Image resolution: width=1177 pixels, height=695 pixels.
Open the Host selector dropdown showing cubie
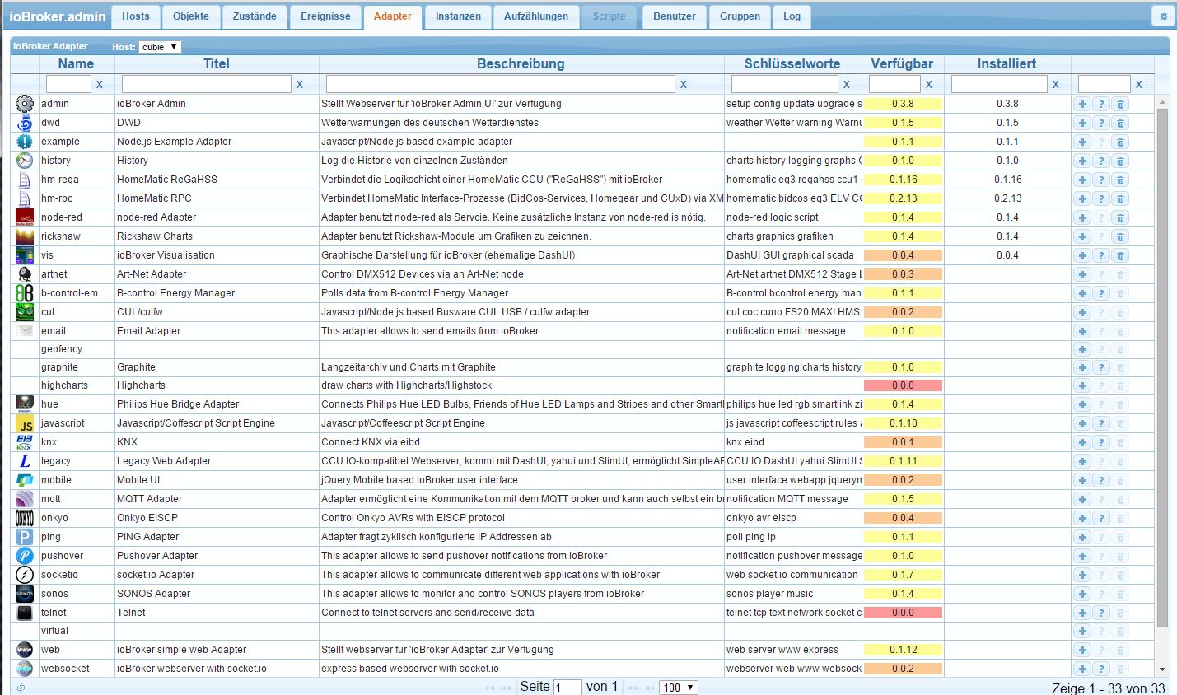click(160, 47)
